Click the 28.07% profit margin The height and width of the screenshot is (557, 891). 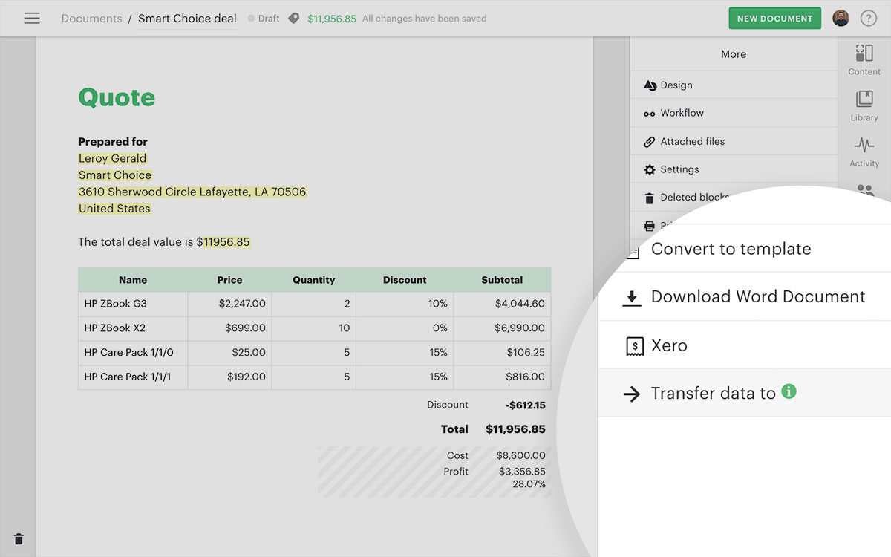click(x=529, y=484)
